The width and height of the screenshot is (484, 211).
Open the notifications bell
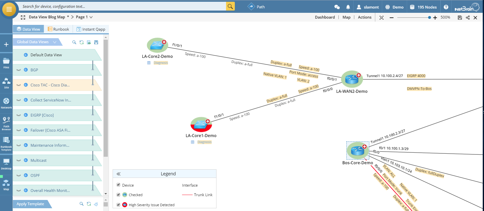348,7
